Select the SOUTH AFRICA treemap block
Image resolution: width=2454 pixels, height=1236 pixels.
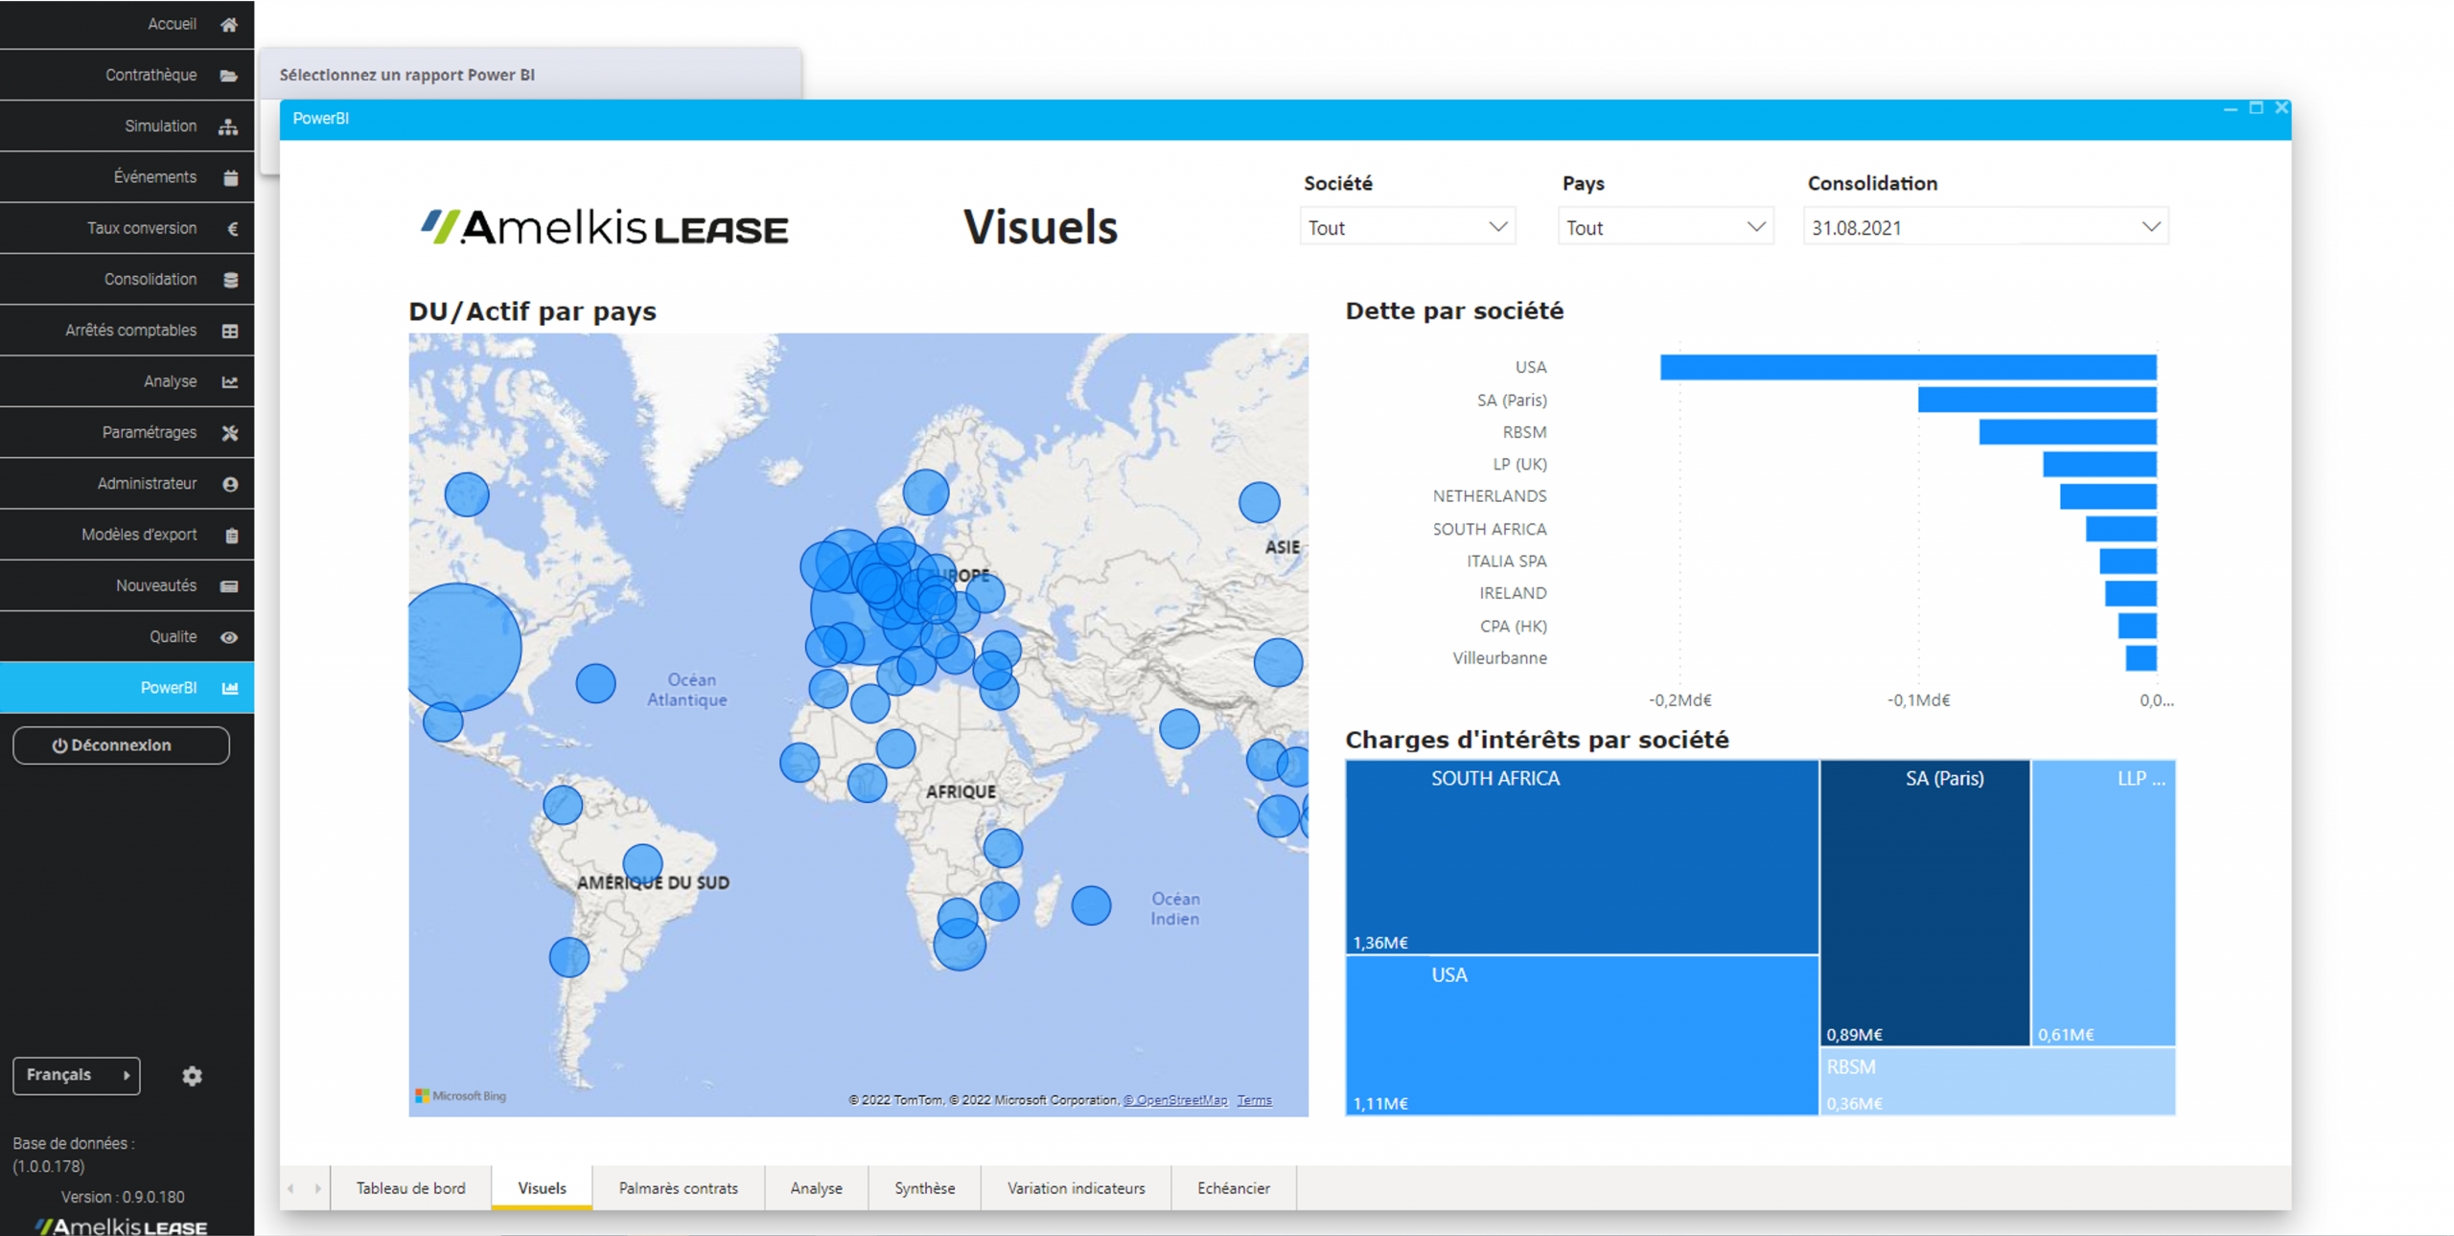click(x=1582, y=858)
